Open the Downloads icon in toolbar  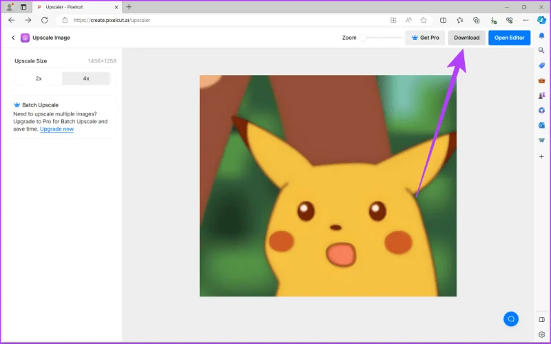pos(493,21)
